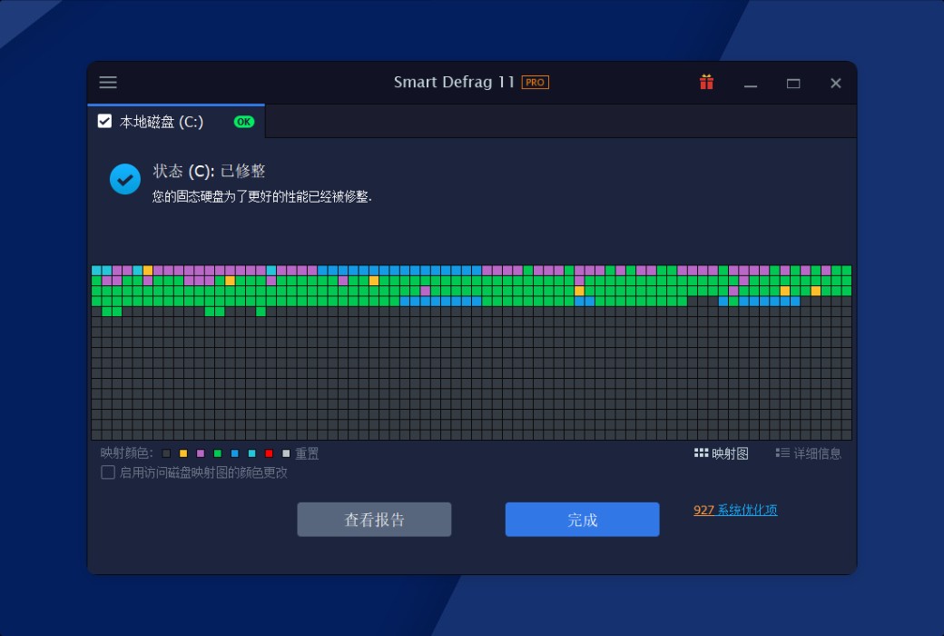This screenshot has height=636, width=944.
Task: Select the 本地磁盘 (C:) disk tab
Action: point(176,122)
